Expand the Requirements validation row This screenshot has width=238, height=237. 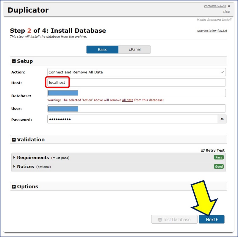point(118,158)
